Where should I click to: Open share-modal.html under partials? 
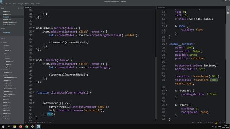click(10, 89)
